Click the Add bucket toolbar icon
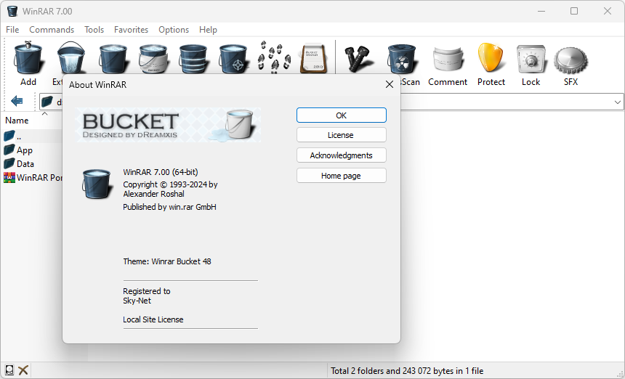 [28, 58]
